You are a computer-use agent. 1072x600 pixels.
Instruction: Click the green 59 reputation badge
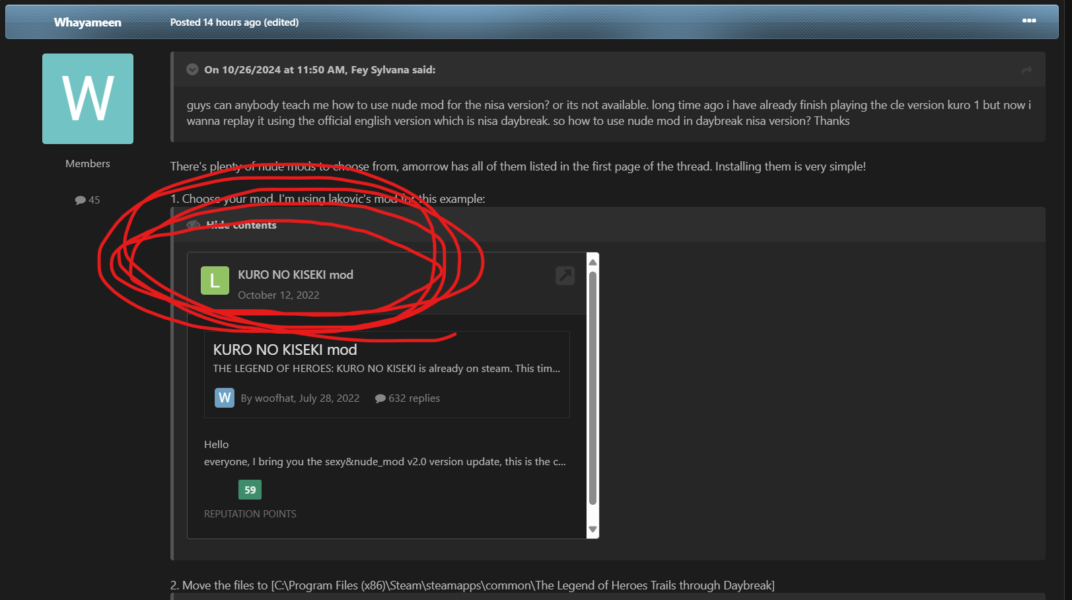pyautogui.click(x=250, y=490)
